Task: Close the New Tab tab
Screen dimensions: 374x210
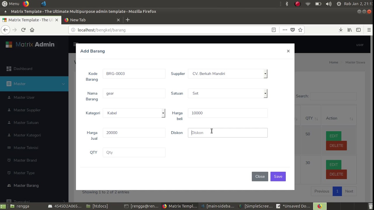Action: pyautogui.click(x=118, y=20)
